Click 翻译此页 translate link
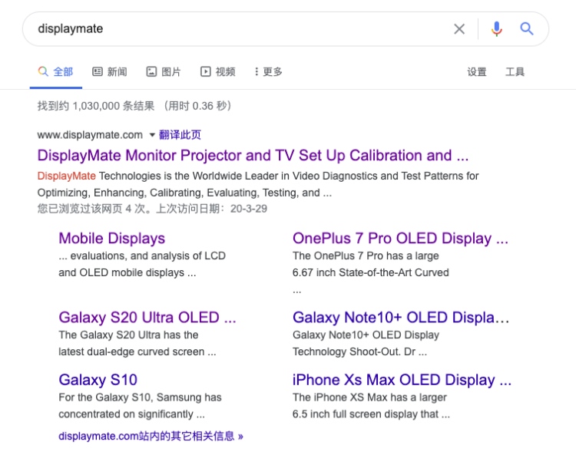The width and height of the screenshot is (576, 455). pyautogui.click(x=180, y=135)
